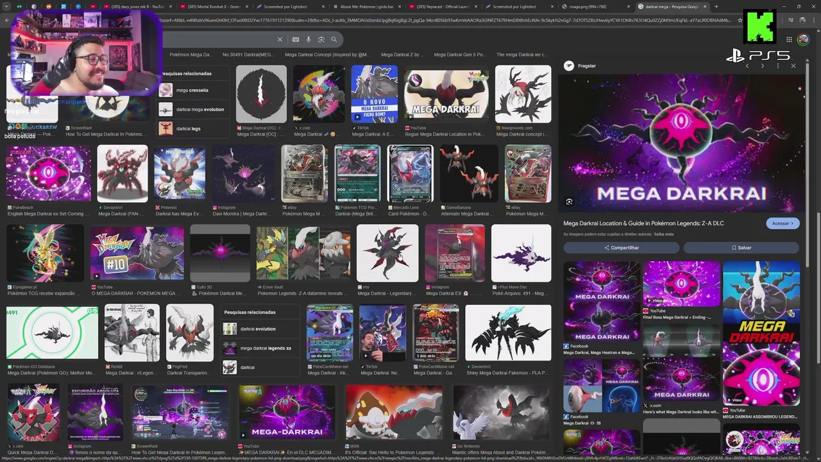Viewport: 821px width, 462px height.
Task: Open the MEGA-DARKRAI en el DLC YouTube thumbnail
Action: pos(287,412)
